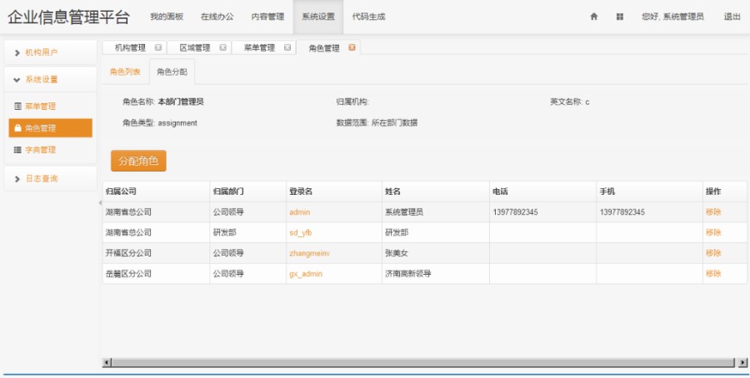The height and width of the screenshot is (378, 750).
Task: Select the 张美女 name cell
Action: [x=435, y=253]
